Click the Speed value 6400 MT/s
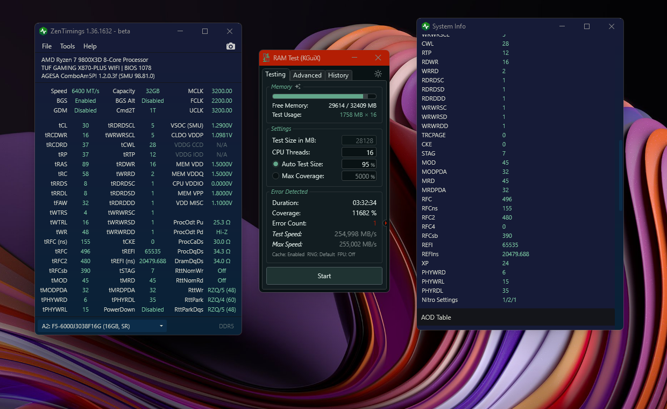Screen dimensions: 667x409 pos(86,91)
